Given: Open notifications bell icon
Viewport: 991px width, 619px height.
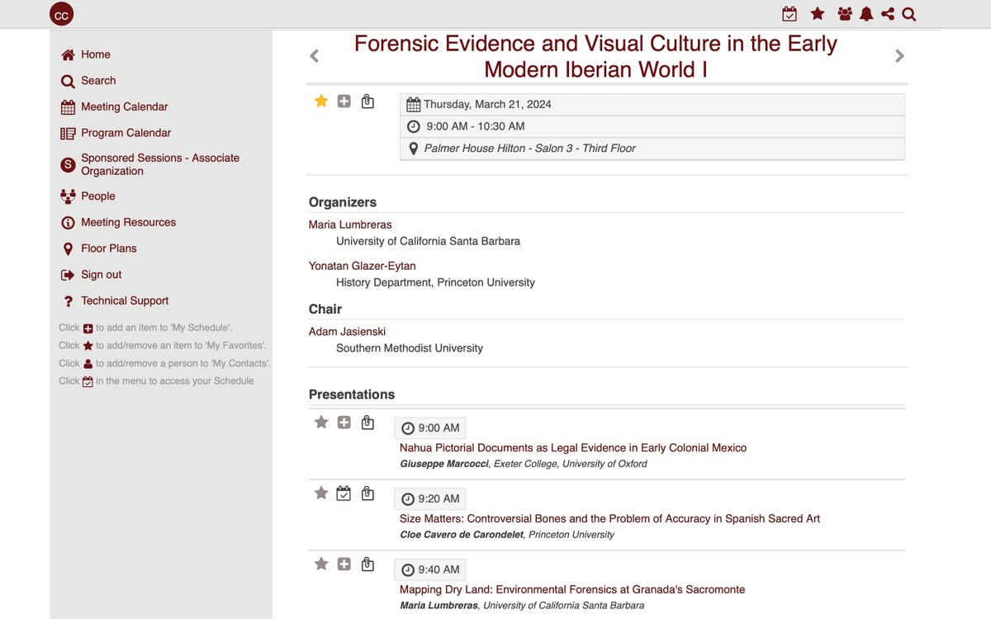Looking at the screenshot, I should click(866, 14).
